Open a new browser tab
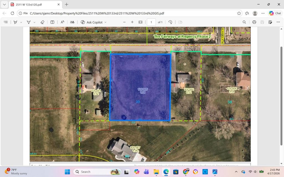 (x=67, y=4)
